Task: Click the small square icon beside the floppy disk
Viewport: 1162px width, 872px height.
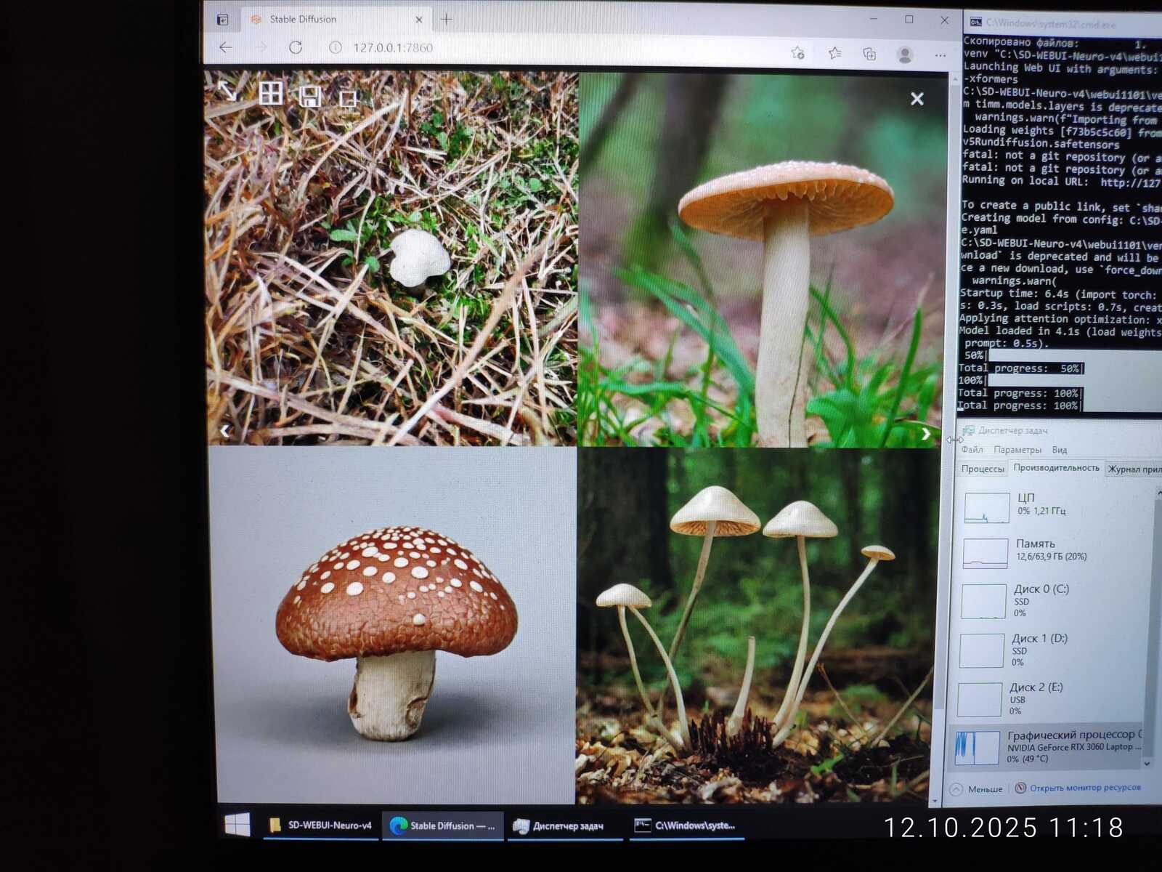Action: [x=349, y=98]
